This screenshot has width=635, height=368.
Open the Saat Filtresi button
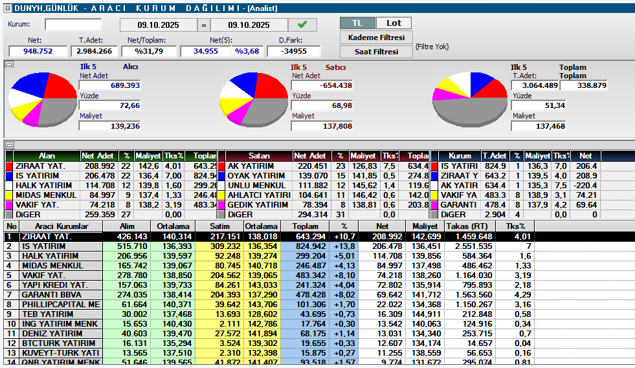(x=376, y=51)
